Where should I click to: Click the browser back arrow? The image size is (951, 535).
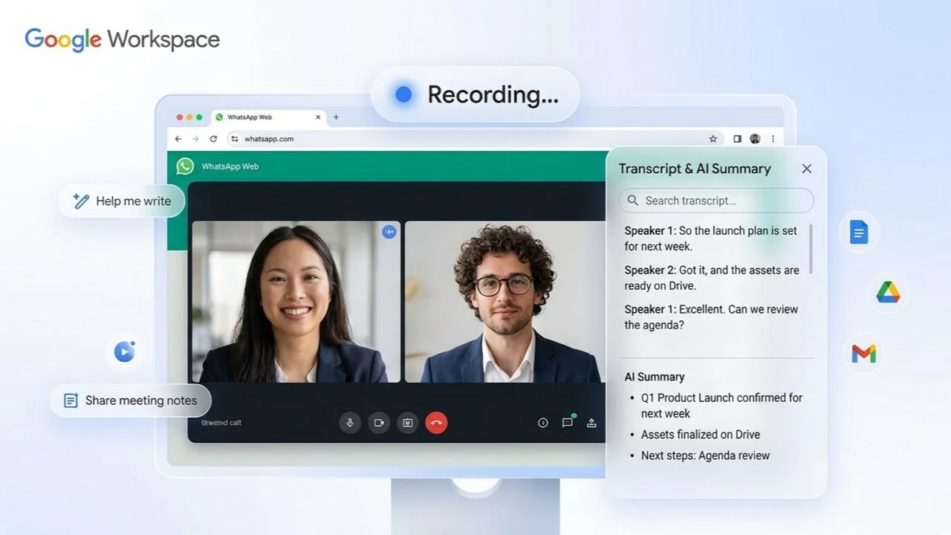[x=178, y=139]
